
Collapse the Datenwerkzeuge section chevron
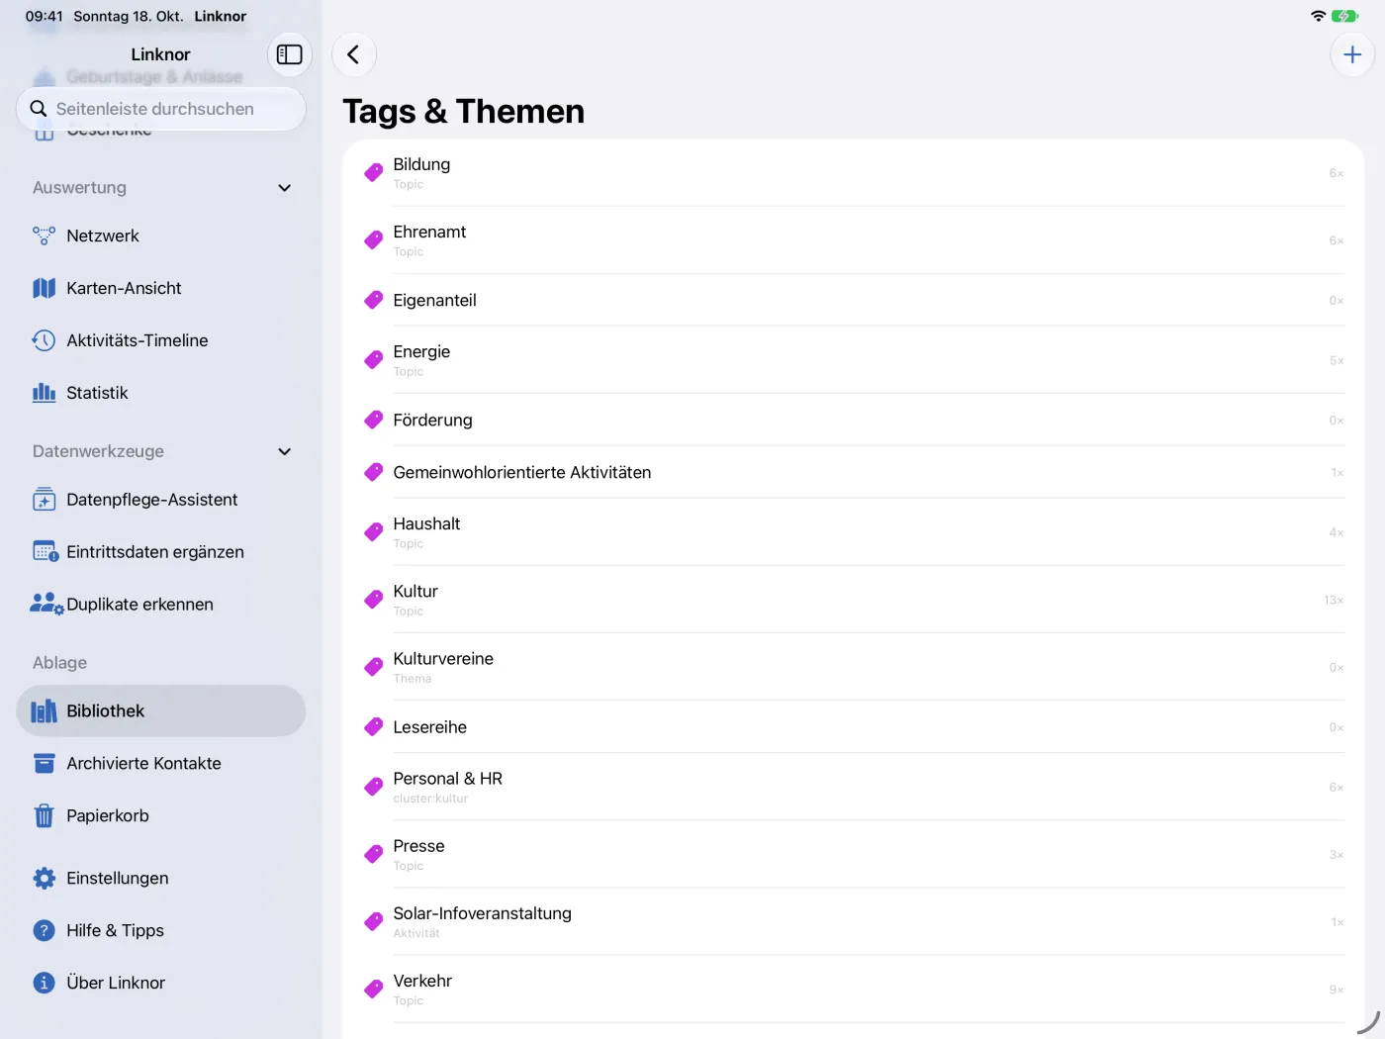(x=285, y=451)
